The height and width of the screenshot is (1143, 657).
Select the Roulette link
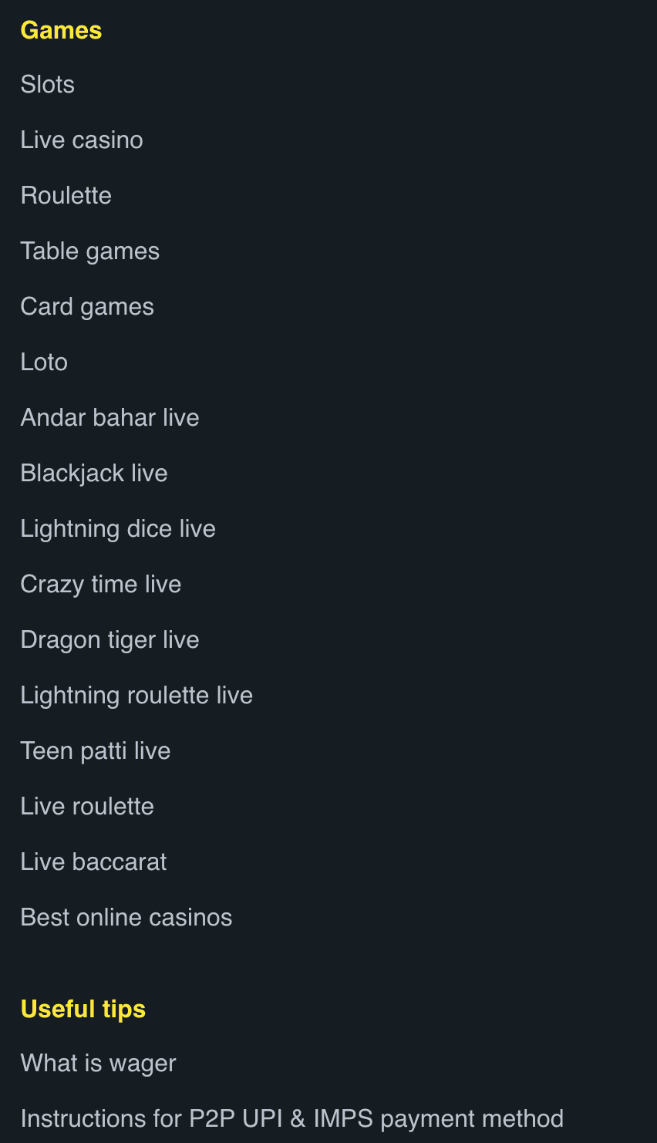(66, 195)
